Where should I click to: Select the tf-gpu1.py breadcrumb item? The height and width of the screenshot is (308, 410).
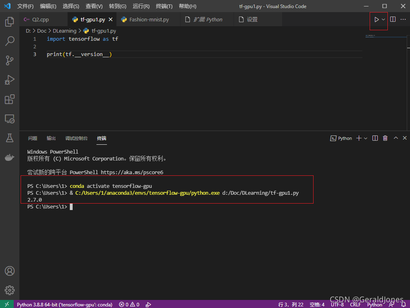[x=100, y=31]
